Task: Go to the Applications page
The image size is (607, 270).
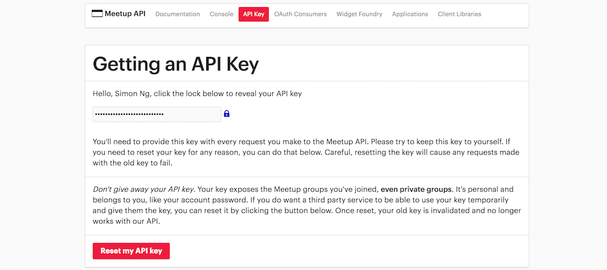Action: 410,14
